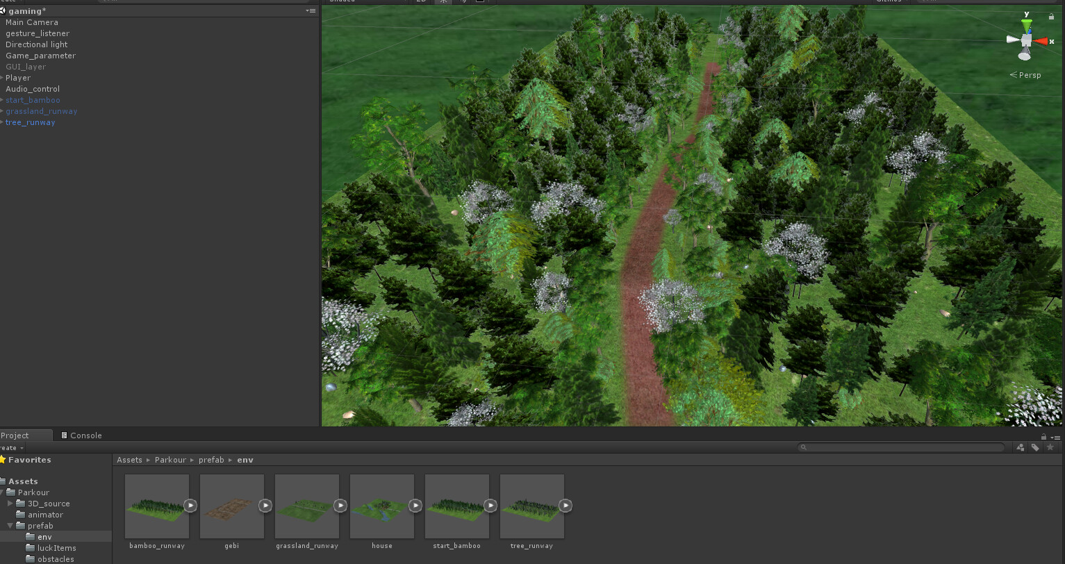Toggle scene audio with the speaker icon

[x=463, y=2]
